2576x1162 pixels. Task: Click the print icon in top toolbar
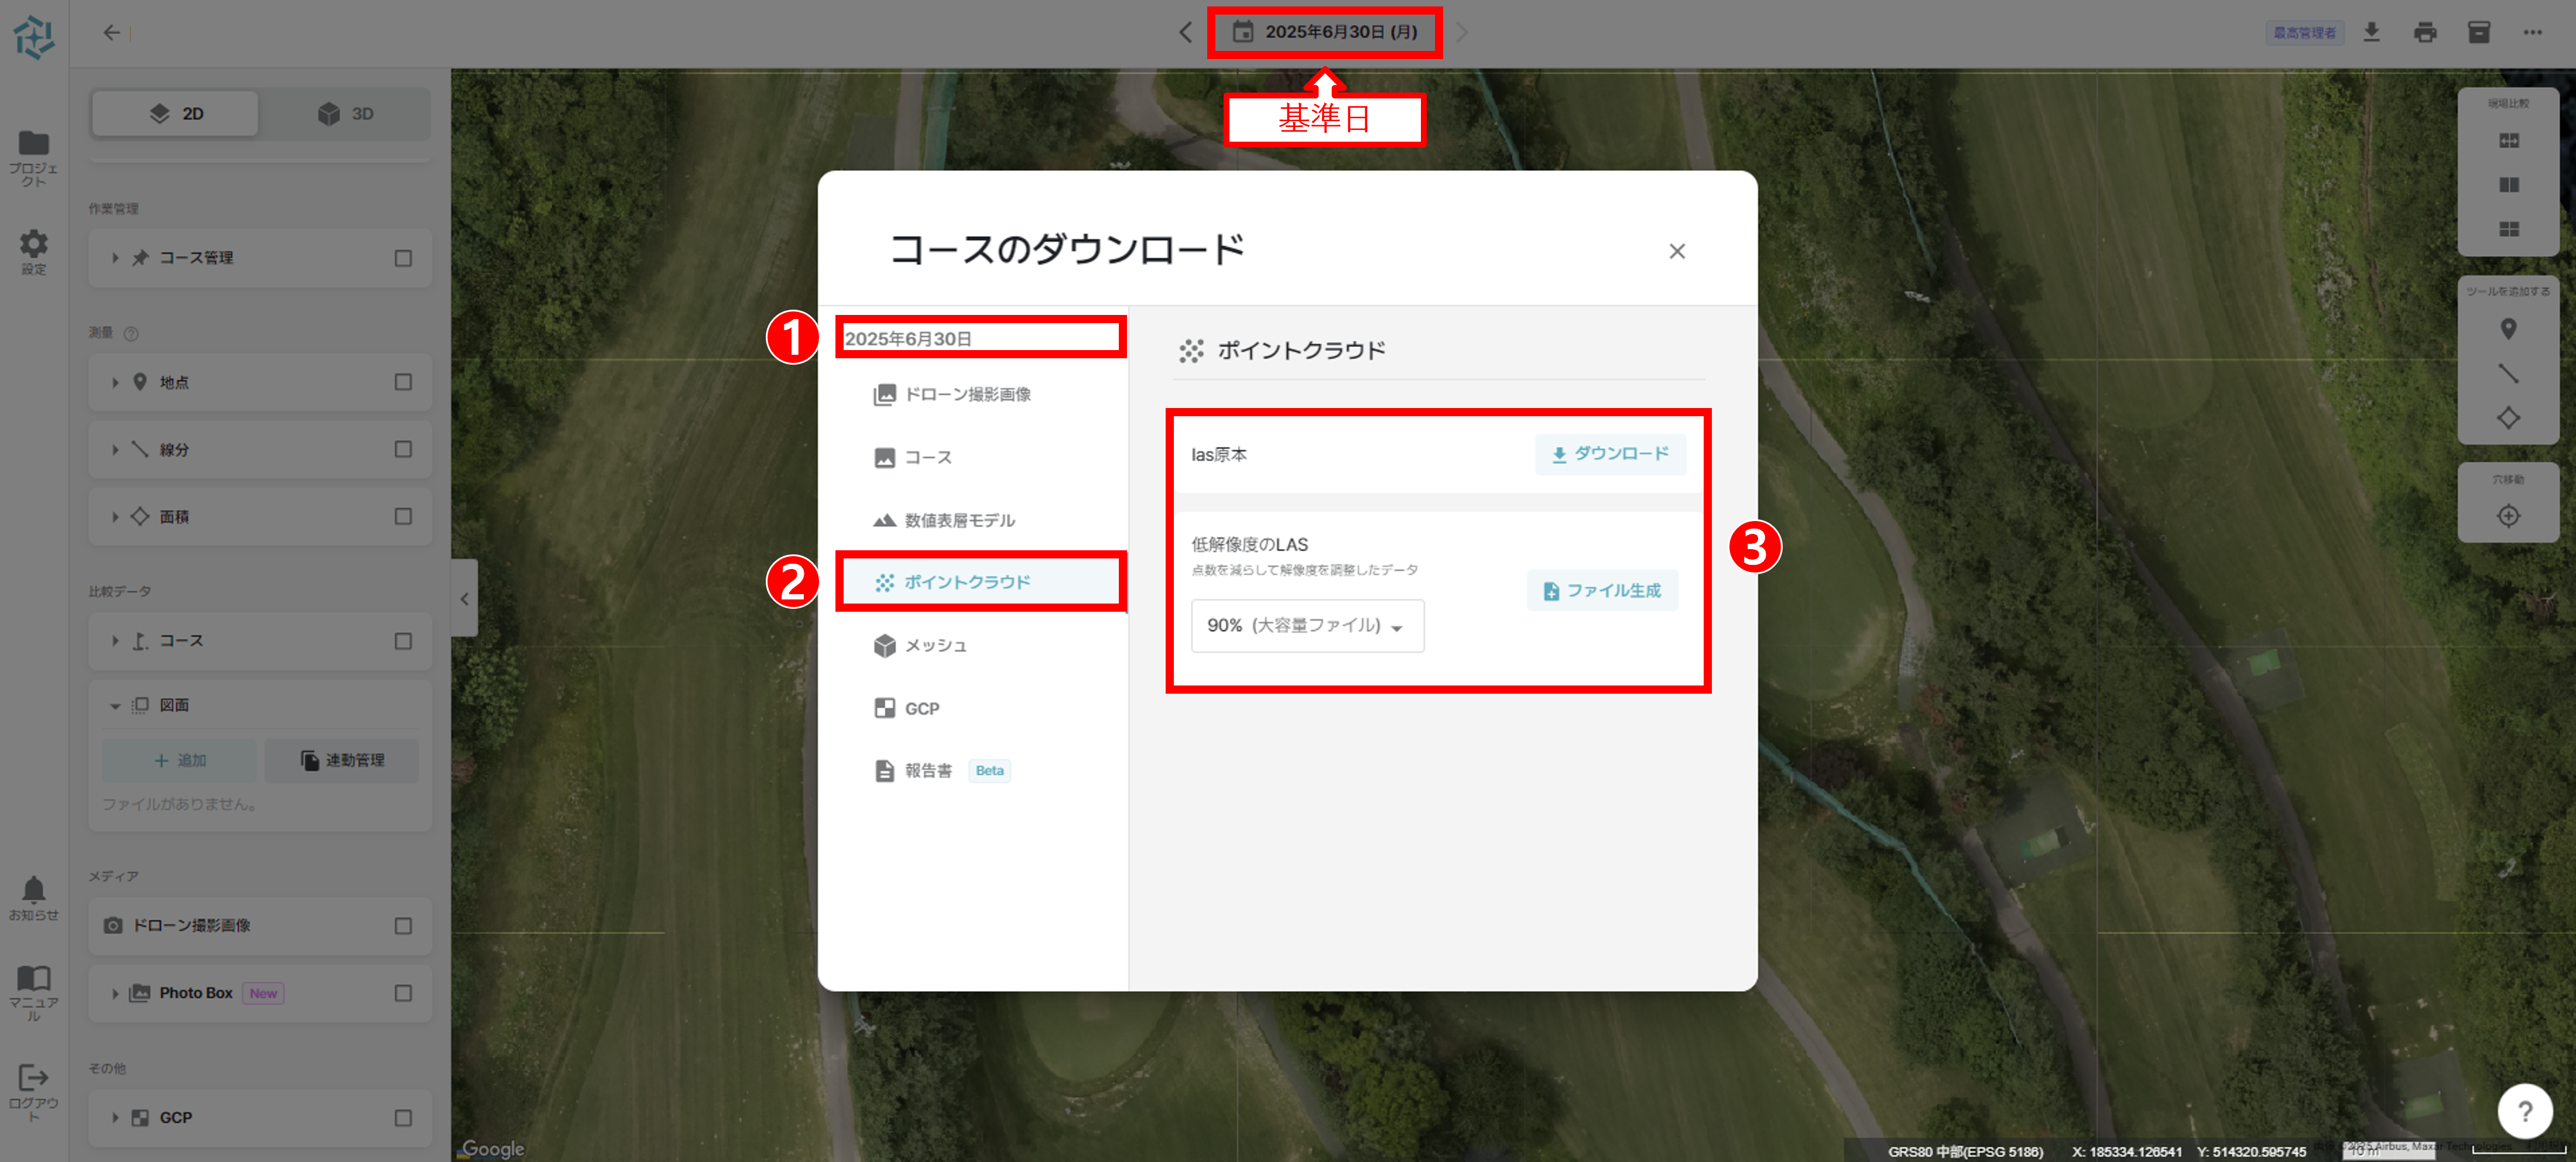[x=2424, y=33]
